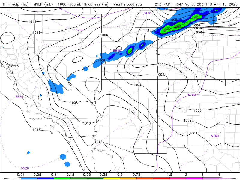Image resolution: width=240 pixels, height=180 pixels.
Task: Select the medium green 0.15–0.25 legend swatch
Action: pos(79,178)
